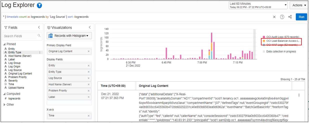Viewport: 309px width, 123px height.
Task: Collapse the Fields panel
Action: pyautogui.click(x=39, y=27)
